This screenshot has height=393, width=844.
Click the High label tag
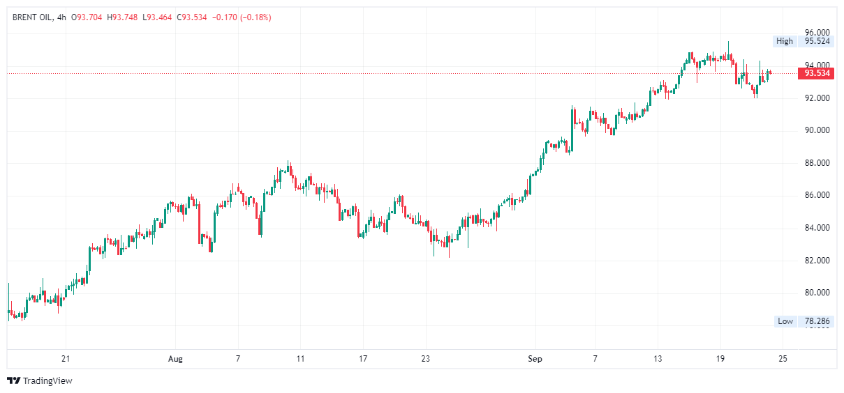(x=785, y=41)
